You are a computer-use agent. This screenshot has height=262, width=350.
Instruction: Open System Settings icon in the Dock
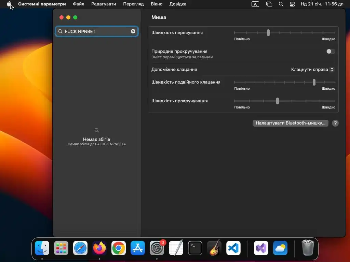tap(157, 248)
